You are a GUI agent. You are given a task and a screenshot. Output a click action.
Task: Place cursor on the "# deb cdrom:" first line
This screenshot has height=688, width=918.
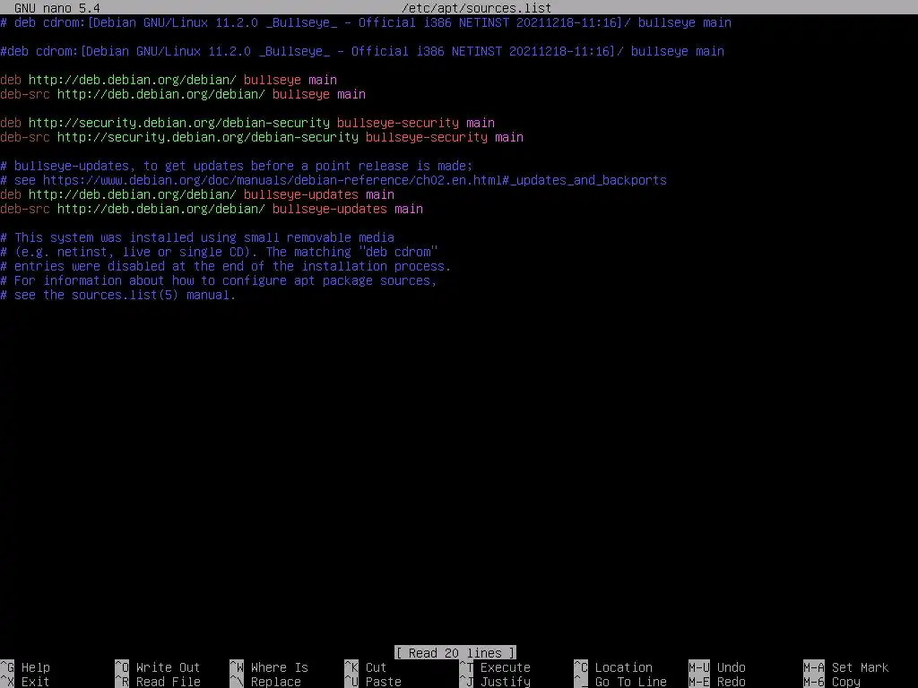(x=366, y=22)
